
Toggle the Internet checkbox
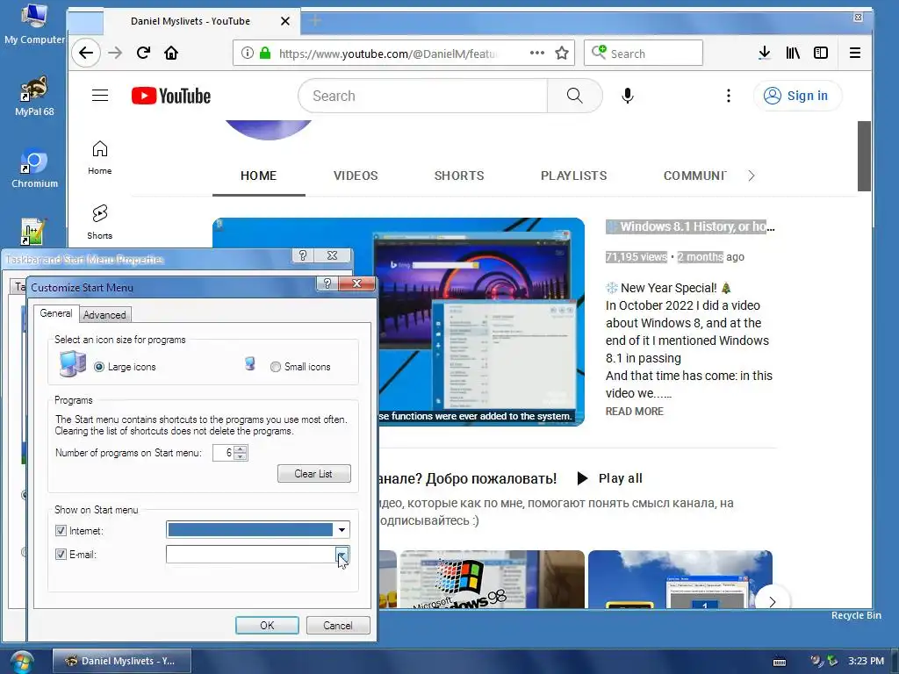tap(61, 531)
